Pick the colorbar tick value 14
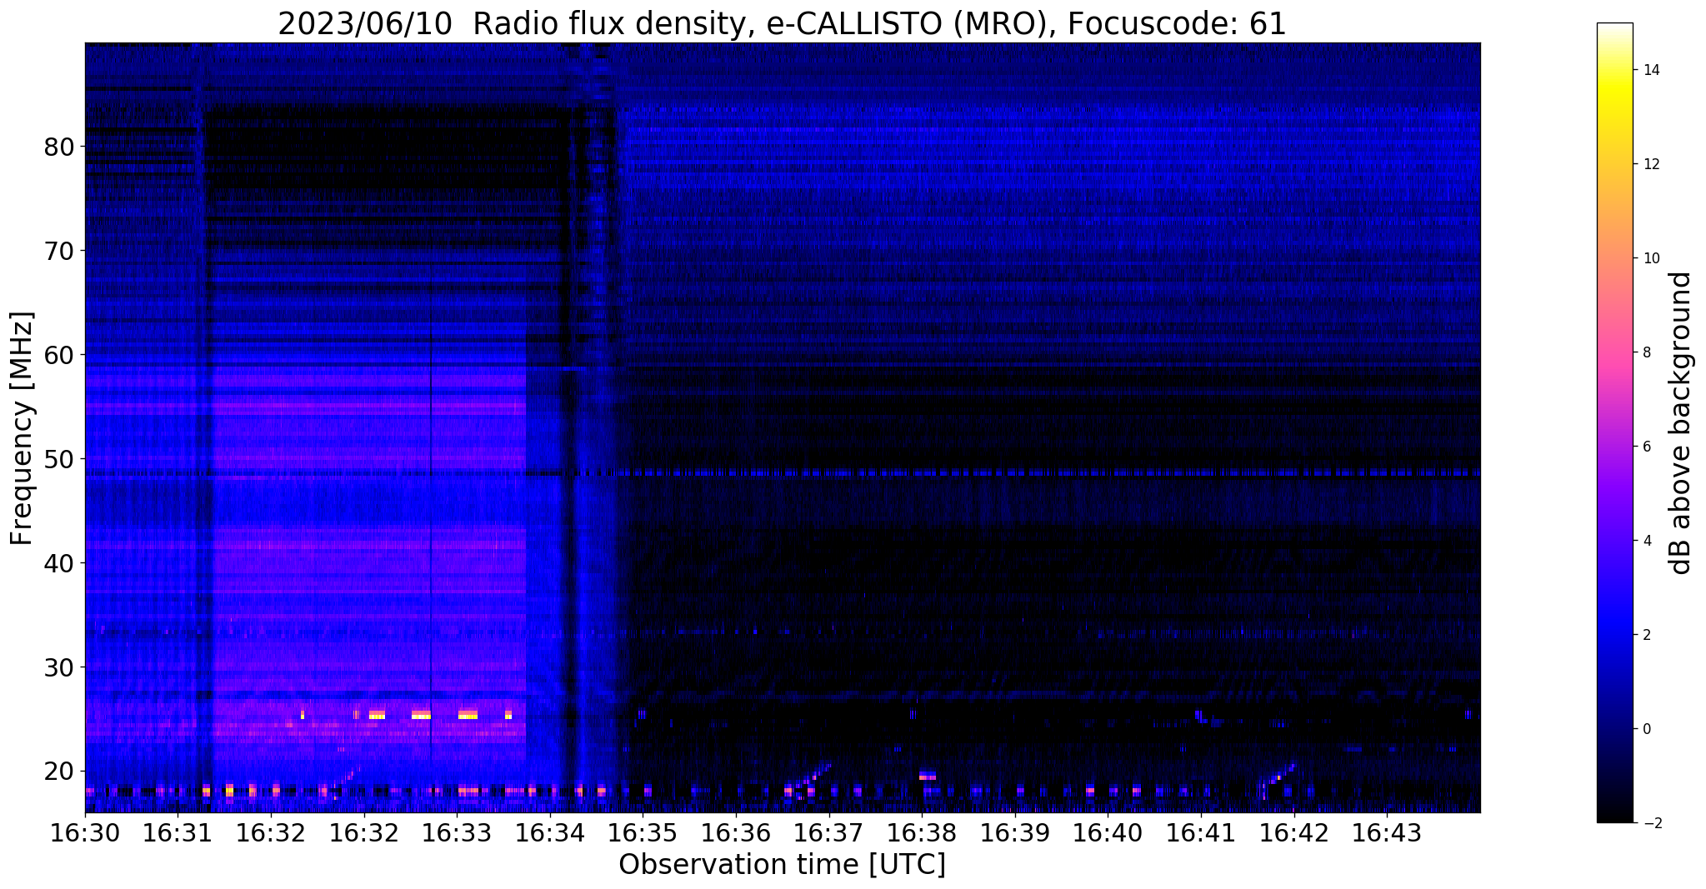The width and height of the screenshot is (1706, 889). tap(1650, 70)
